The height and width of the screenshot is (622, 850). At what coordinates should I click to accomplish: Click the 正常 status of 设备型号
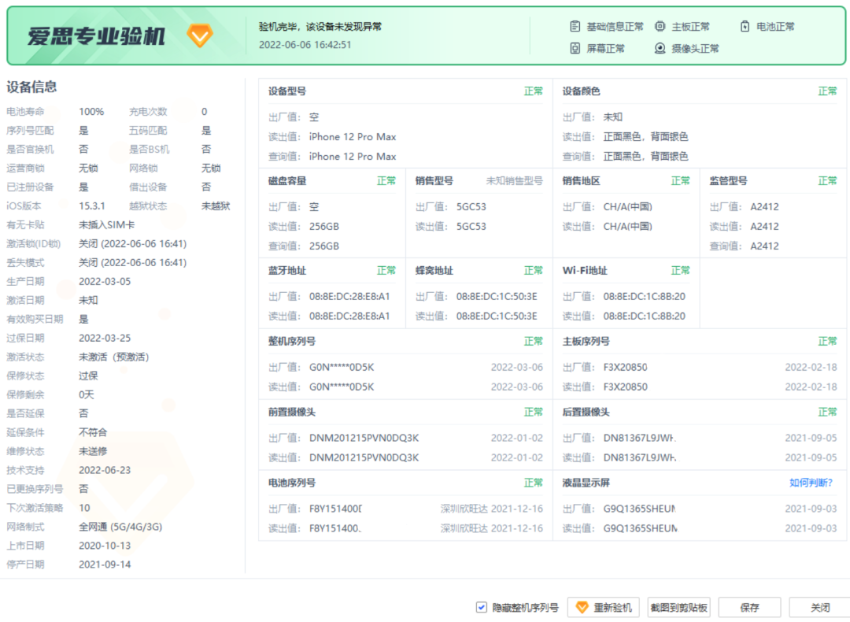point(533,91)
